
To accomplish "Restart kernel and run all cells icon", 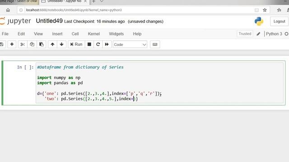I will [x=107, y=44].
